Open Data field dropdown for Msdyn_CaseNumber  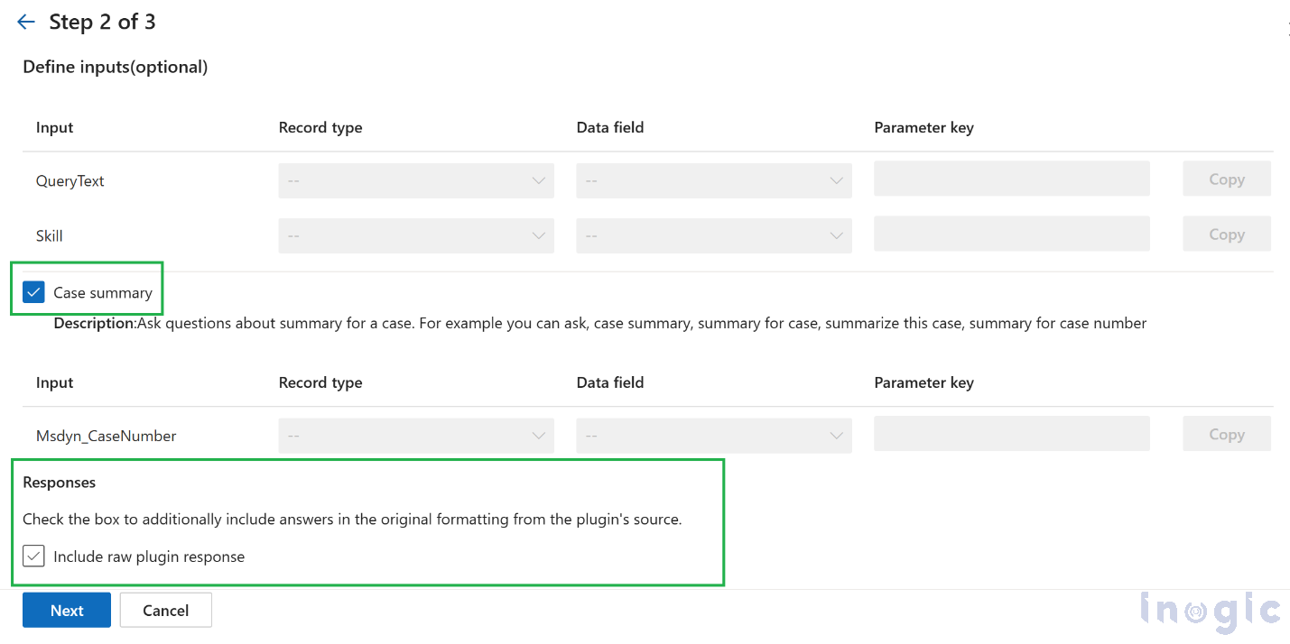[714, 436]
